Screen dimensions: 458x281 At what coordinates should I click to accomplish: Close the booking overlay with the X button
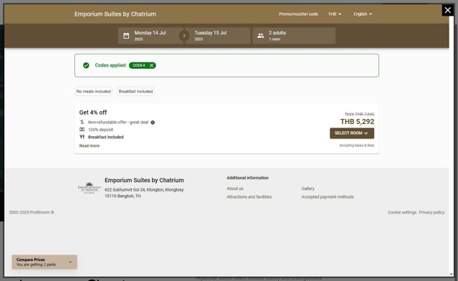(x=447, y=10)
